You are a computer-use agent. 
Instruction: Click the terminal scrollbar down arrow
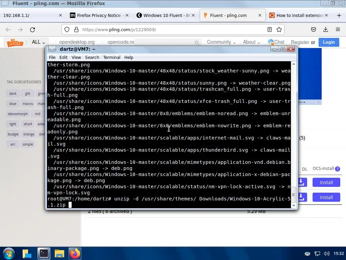[x=294, y=205]
